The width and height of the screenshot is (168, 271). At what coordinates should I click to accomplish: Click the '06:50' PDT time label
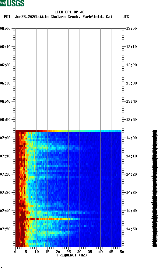coord(5,120)
